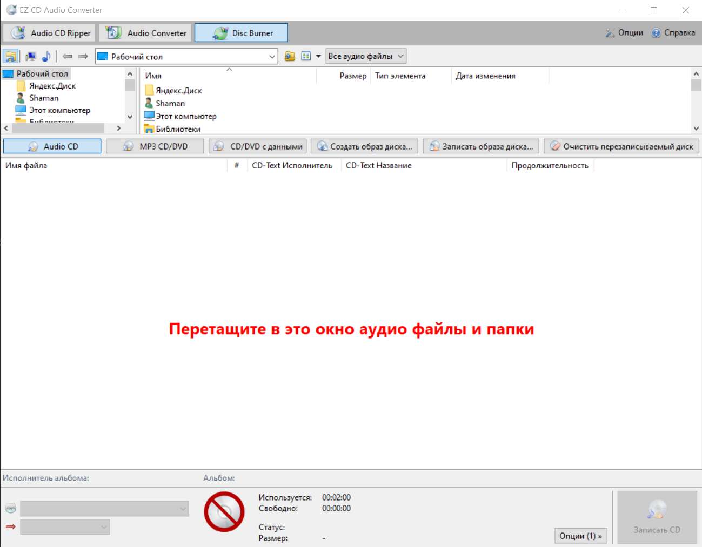The width and height of the screenshot is (702, 547).
Task: Open Опции (1) burn options
Action: click(x=580, y=536)
